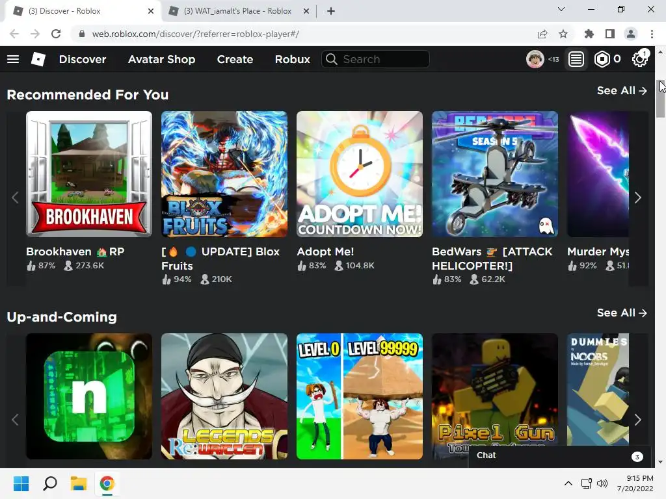Click the Search games input field
The height and width of the screenshot is (499, 666).
click(x=375, y=59)
